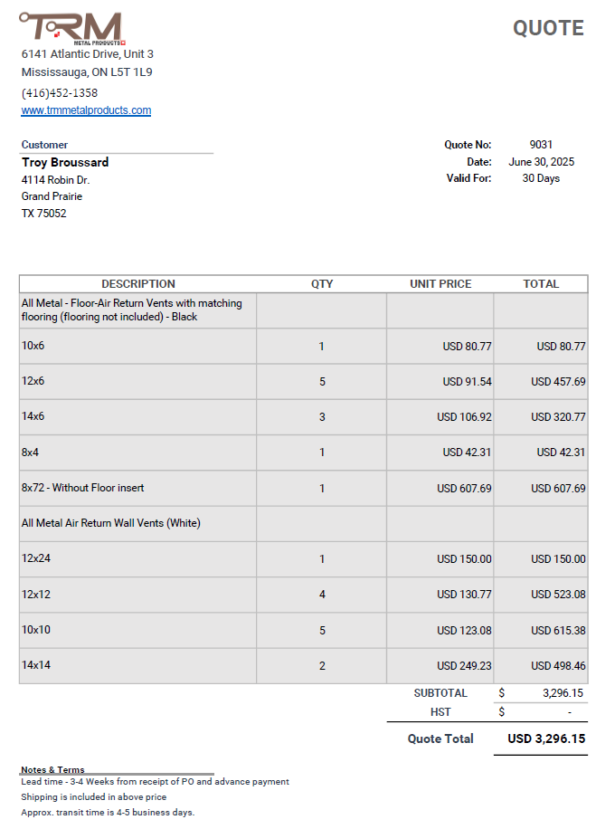The width and height of the screenshot is (615, 829).
Task: Click the TOTAL column header
Action: pos(541,284)
